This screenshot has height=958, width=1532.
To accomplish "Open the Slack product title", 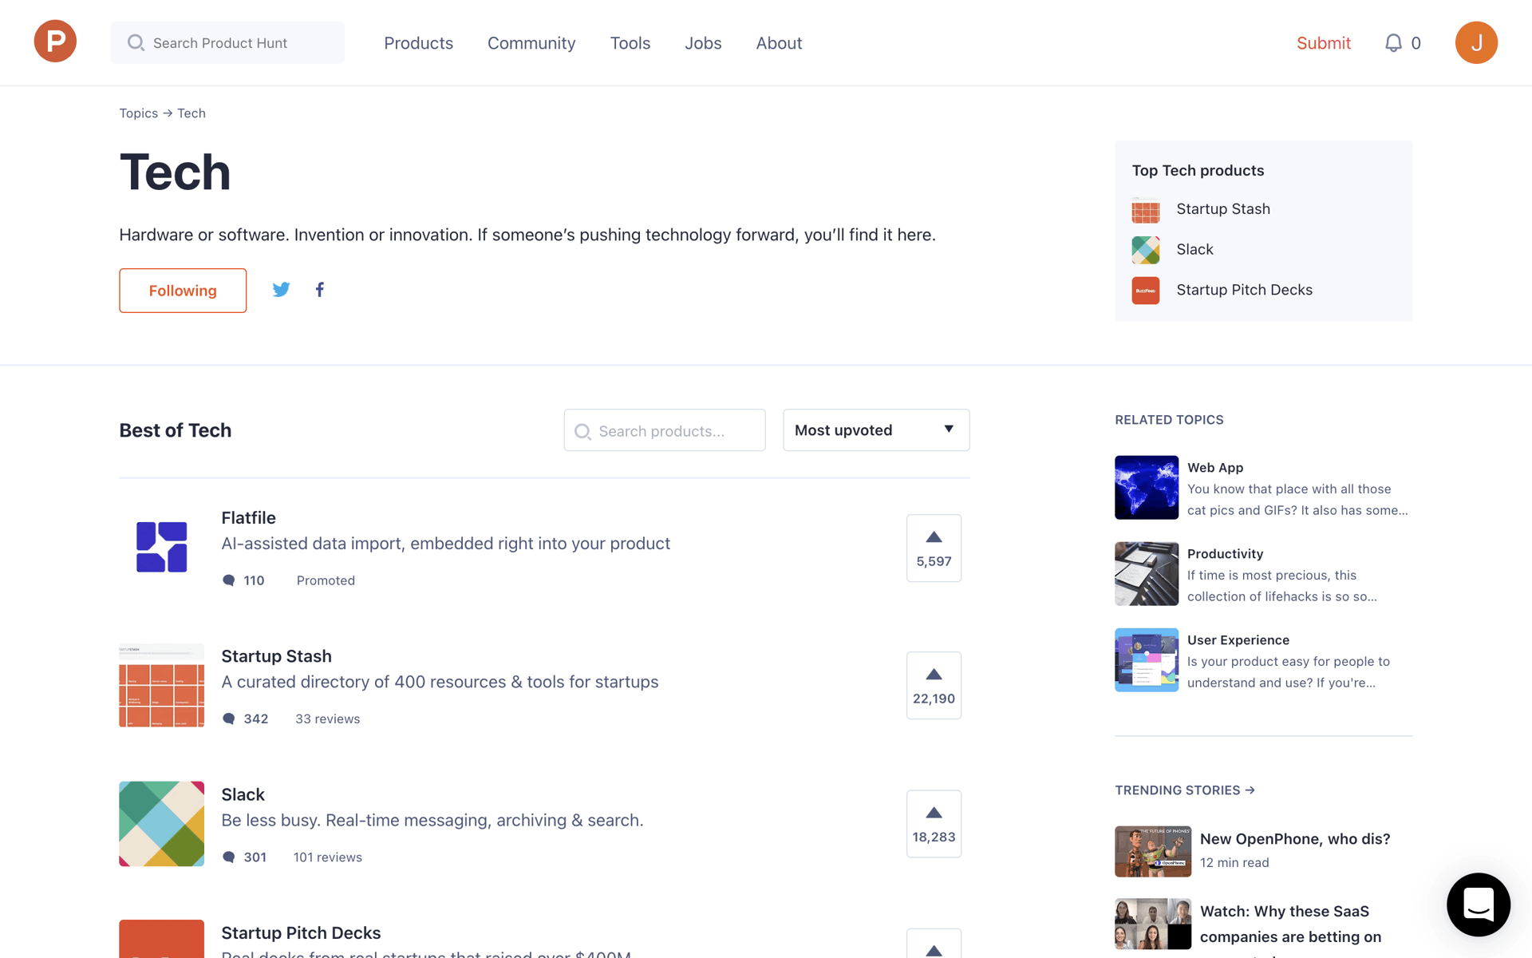I will click(x=243, y=794).
